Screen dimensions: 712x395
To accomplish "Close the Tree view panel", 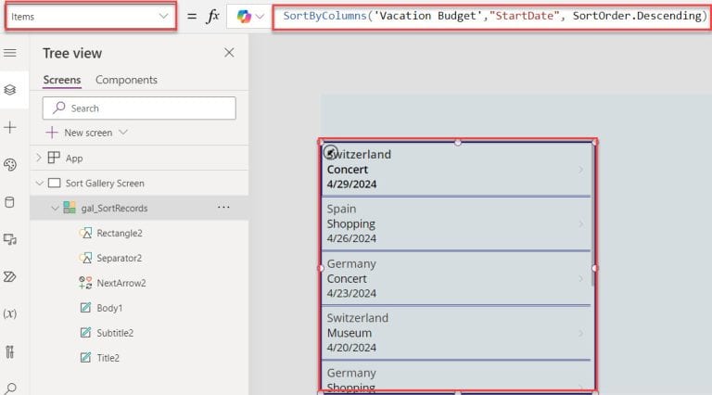I will coord(229,53).
